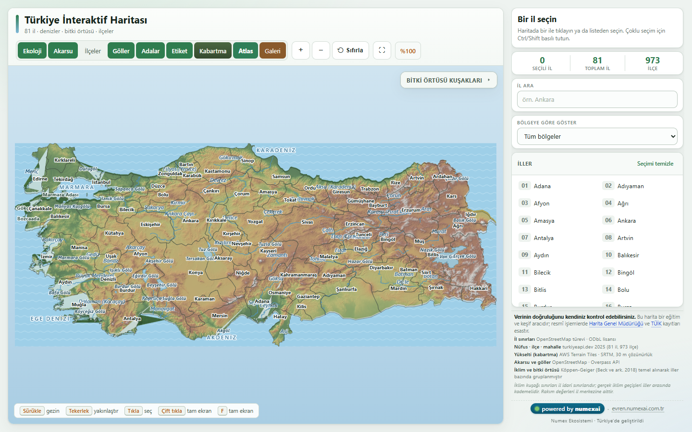Select Adana in the province list
The width and height of the screenshot is (692, 432).
[x=556, y=186]
